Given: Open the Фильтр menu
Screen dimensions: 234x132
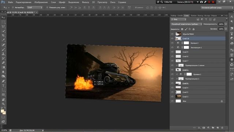Looking at the screenshot, I should (85, 2).
